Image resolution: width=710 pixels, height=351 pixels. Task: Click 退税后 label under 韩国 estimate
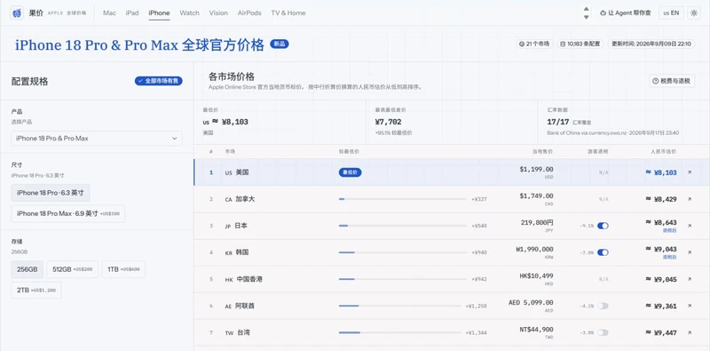coord(670,257)
